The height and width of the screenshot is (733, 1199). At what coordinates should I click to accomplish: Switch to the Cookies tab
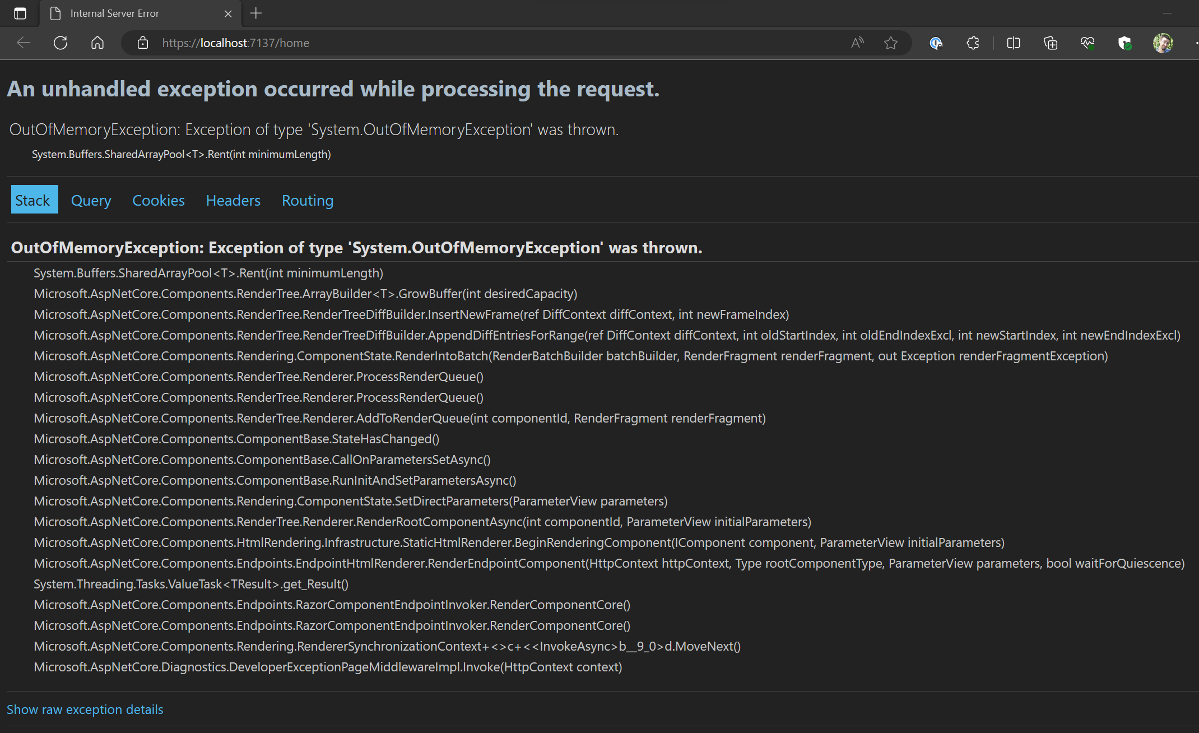click(158, 200)
